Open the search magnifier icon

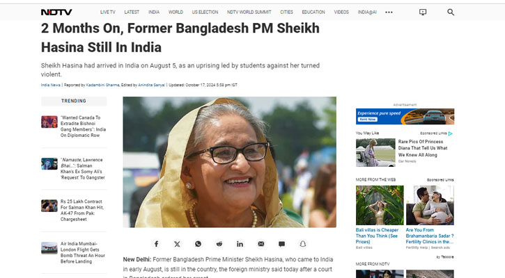pos(451,13)
